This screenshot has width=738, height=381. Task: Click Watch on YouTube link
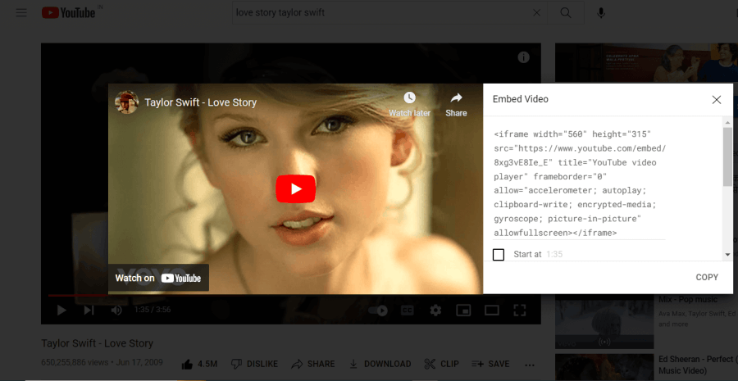tap(158, 278)
